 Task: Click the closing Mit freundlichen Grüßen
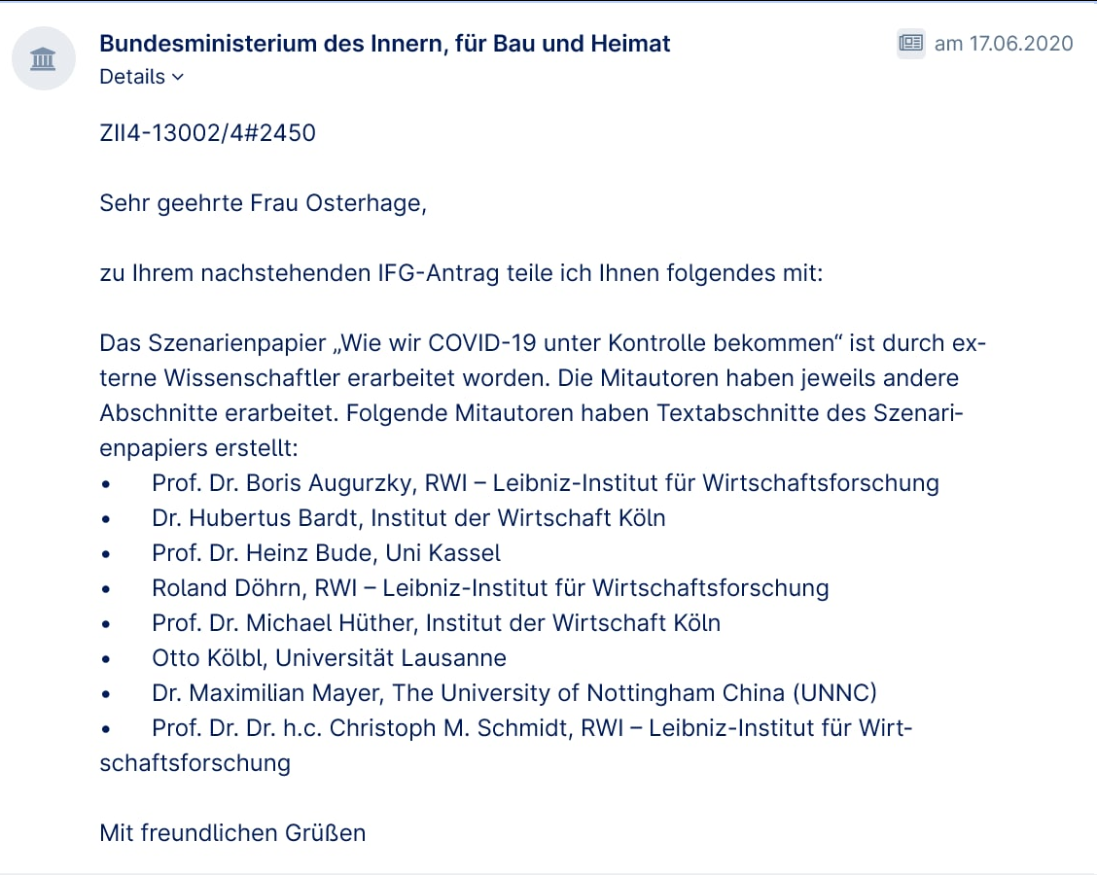click(232, 832)
